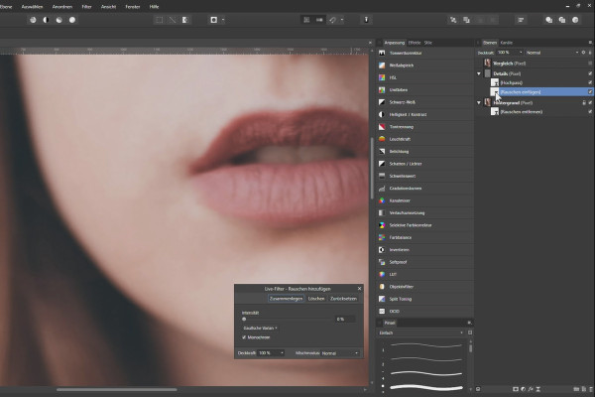Hide the Details layer via its checkbox

click(590, 73)
